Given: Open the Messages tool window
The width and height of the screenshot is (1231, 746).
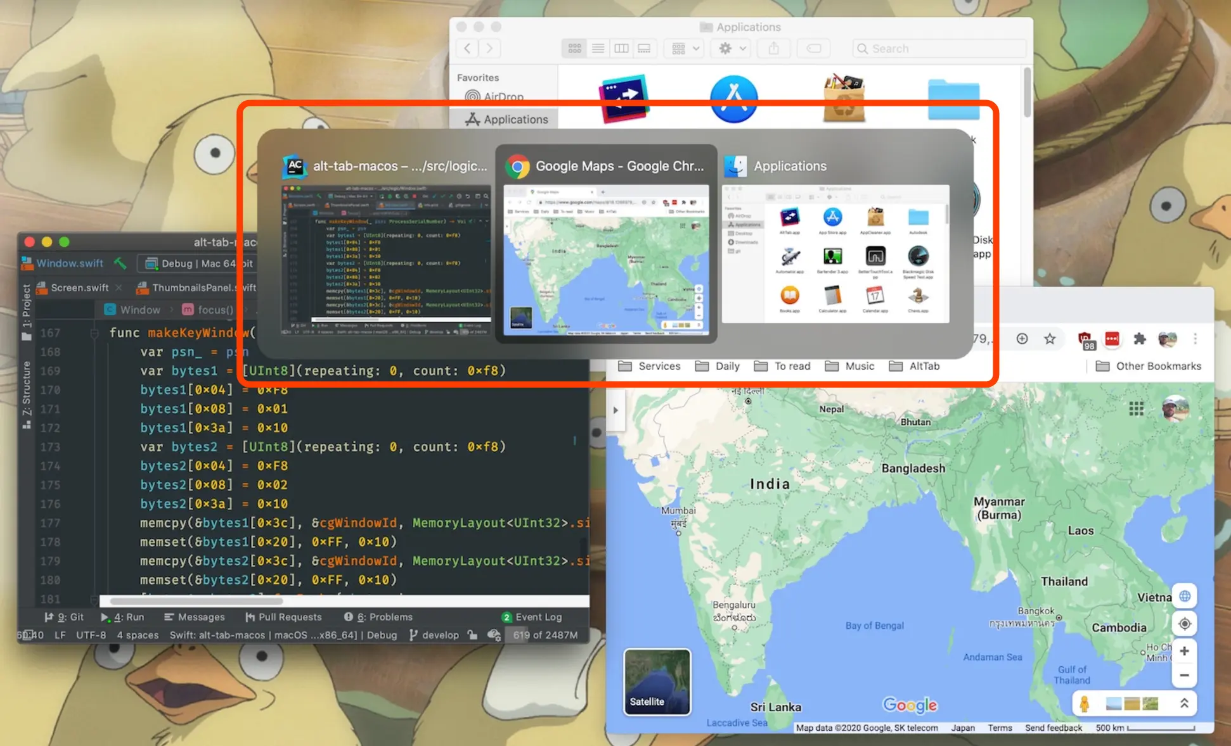Looking at the screenshot, I should point(194,617).
